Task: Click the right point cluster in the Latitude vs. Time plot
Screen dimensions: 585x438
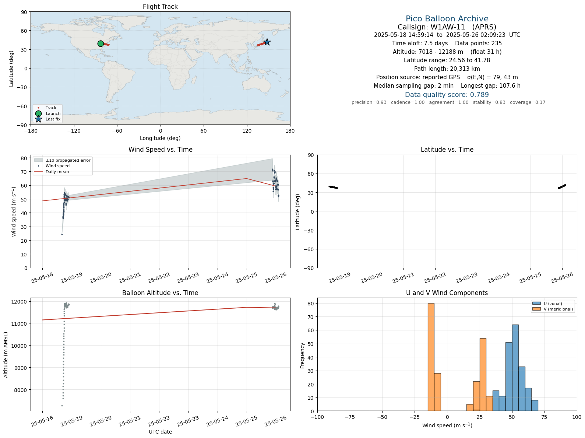Action: (562, 186)
